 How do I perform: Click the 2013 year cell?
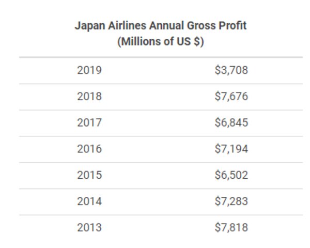pos(89,228)
